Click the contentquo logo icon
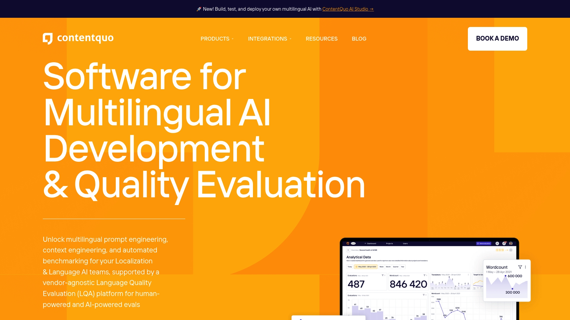Image resolution: width=570 pixels, height=320 pixels. [48, 39]
